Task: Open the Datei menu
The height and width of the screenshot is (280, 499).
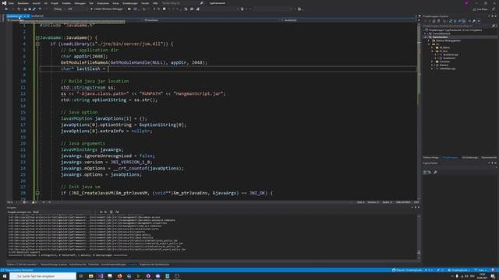Action: click(11, 3)
